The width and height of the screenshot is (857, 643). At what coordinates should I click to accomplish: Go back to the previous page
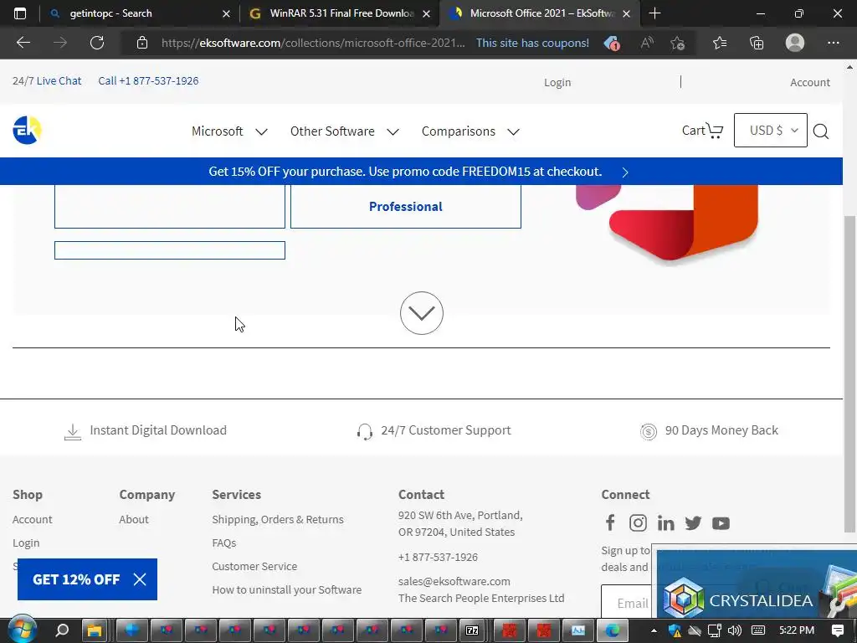click(x=23, y=43)
